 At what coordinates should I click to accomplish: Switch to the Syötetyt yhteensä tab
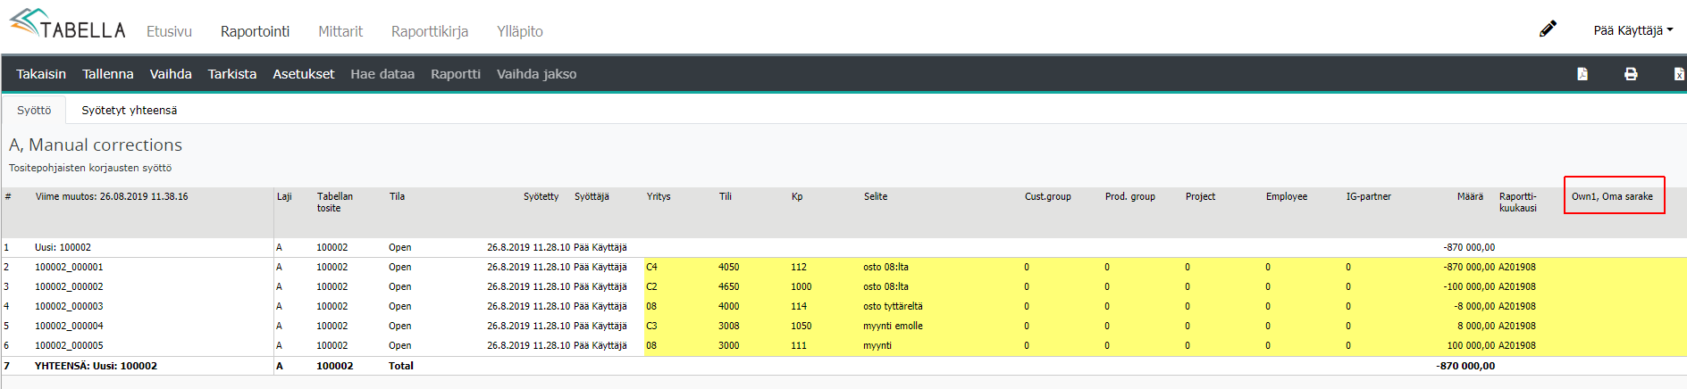coord(129,111)
